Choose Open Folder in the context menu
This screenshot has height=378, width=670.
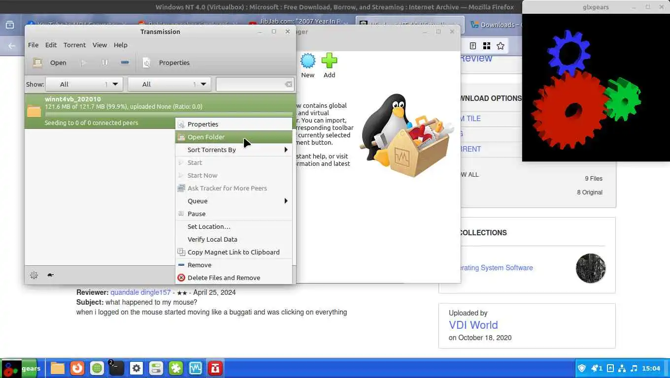point(234,137)
